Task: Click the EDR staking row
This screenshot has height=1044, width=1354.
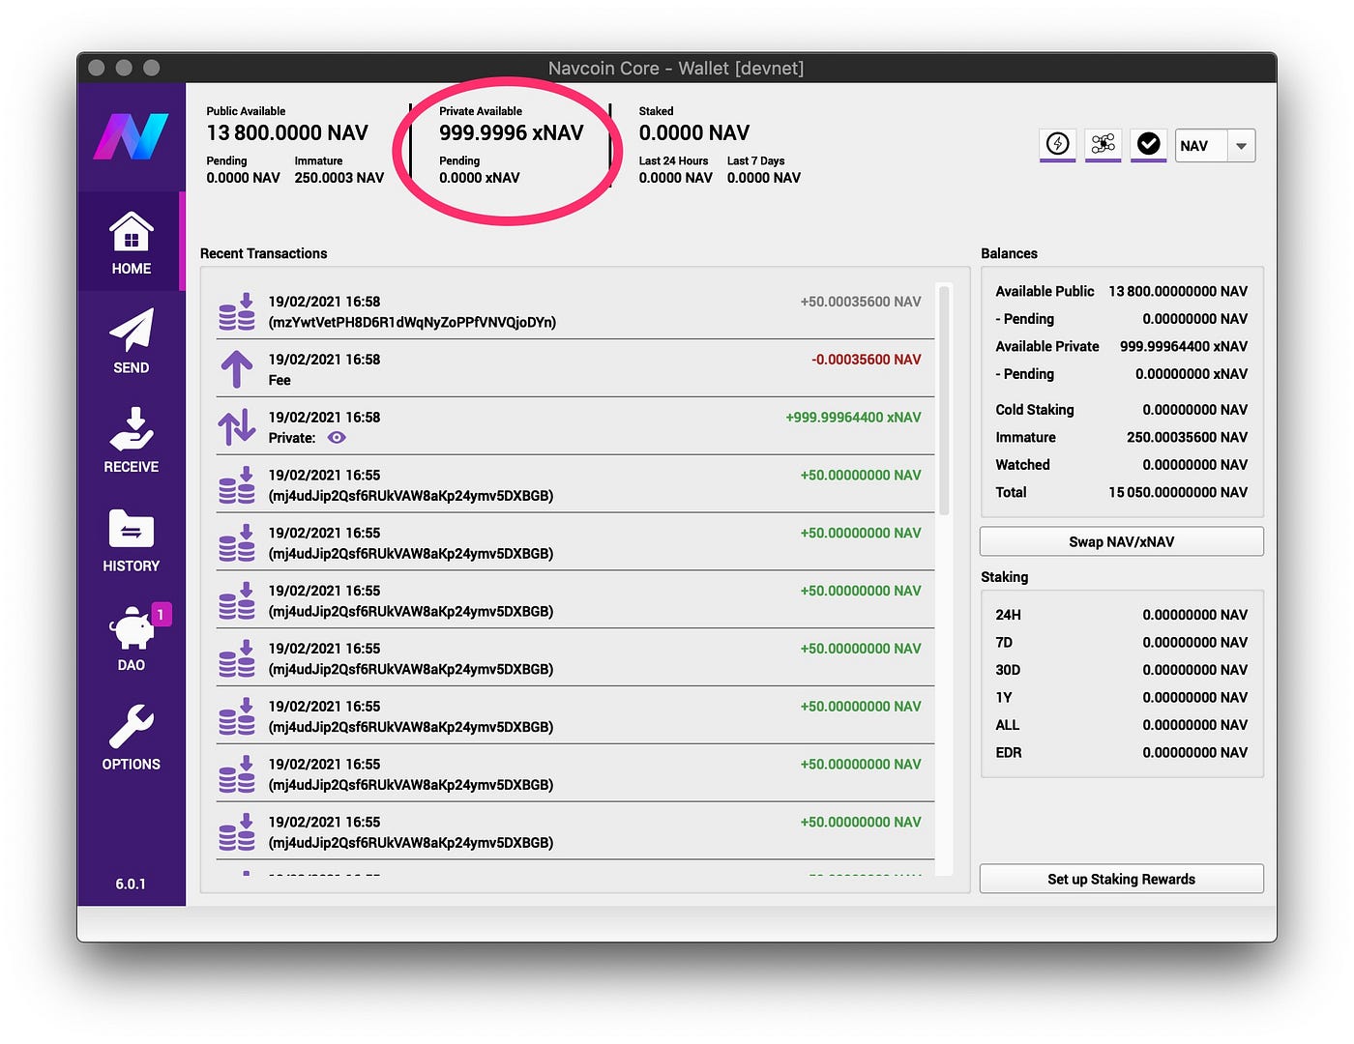Action: 1122,752
